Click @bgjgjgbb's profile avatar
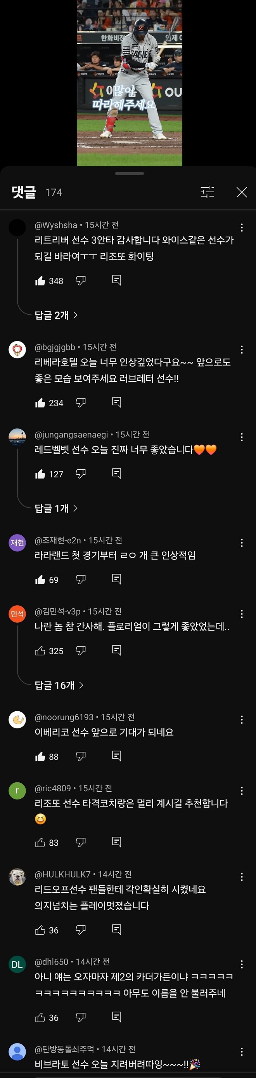 coord(17,348)
